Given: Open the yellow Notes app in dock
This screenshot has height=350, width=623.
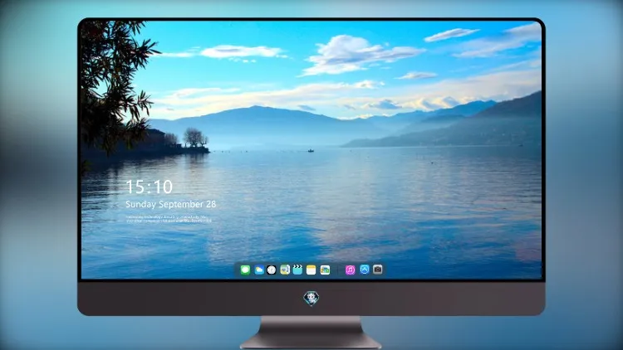Looking at the screenshot, I should point(311,270).
